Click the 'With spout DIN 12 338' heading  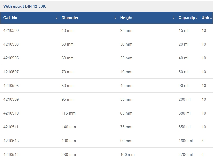click(x=25, y=6)
